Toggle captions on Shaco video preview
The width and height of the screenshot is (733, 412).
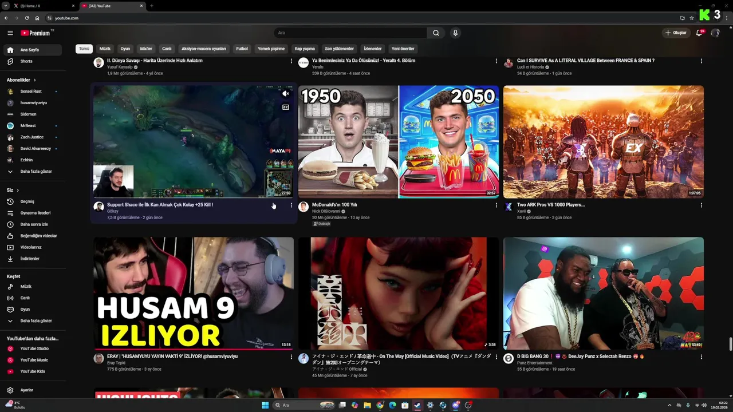point(286,107)
